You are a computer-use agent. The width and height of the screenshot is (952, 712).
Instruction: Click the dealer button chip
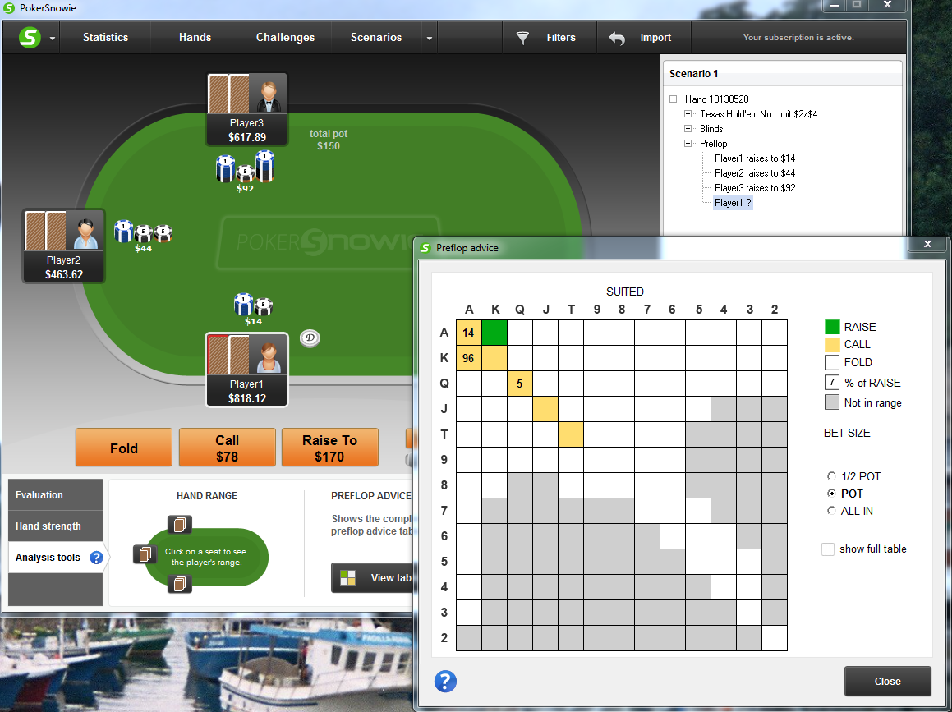pos(310,338)
